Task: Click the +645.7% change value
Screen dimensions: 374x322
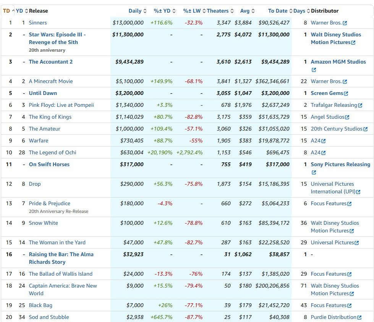Action: (162, 317)
